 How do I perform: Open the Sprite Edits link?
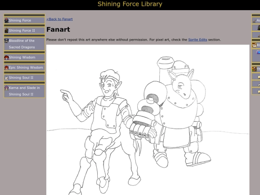(x=198, y=40)
